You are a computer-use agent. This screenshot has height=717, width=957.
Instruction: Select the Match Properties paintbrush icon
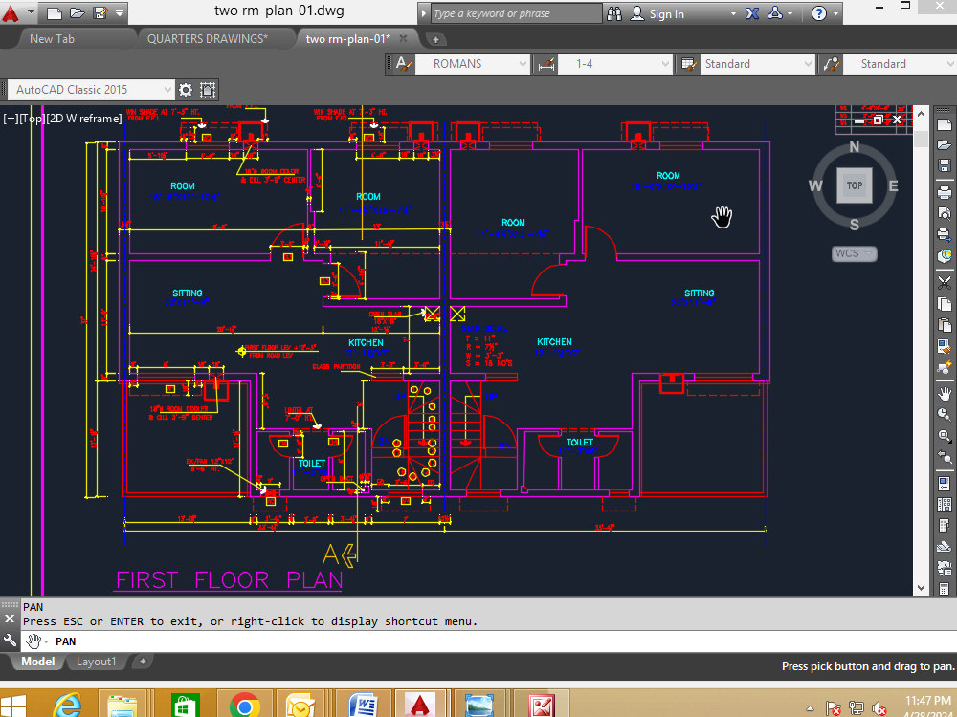[x=946, y=344]
